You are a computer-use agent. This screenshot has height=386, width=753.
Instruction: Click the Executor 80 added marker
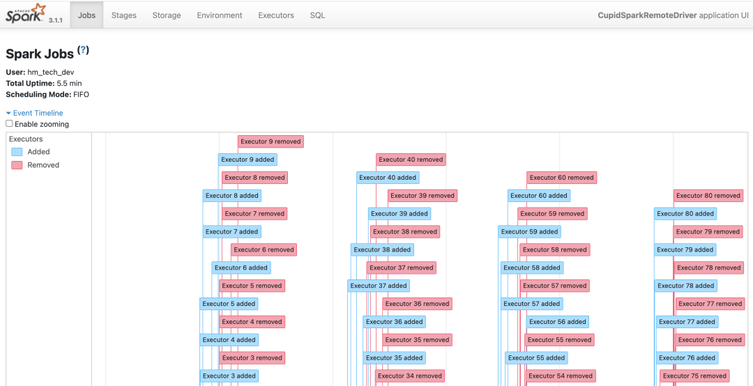coord(685,214)
